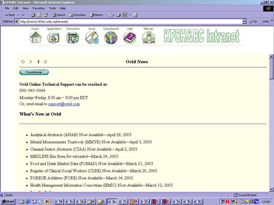Click the OVID logo

[34, 62]
